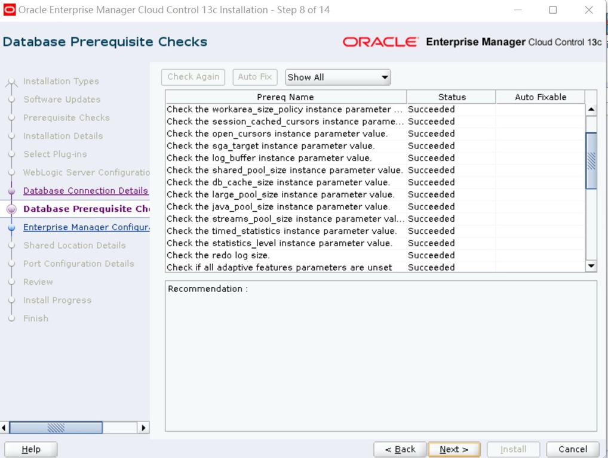Click prerequisite table scroll up arrow
The image size is (608, 458).
(591, 110)
